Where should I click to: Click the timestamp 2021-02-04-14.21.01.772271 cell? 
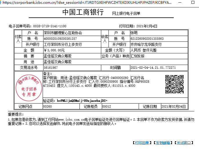click(153, 68)
